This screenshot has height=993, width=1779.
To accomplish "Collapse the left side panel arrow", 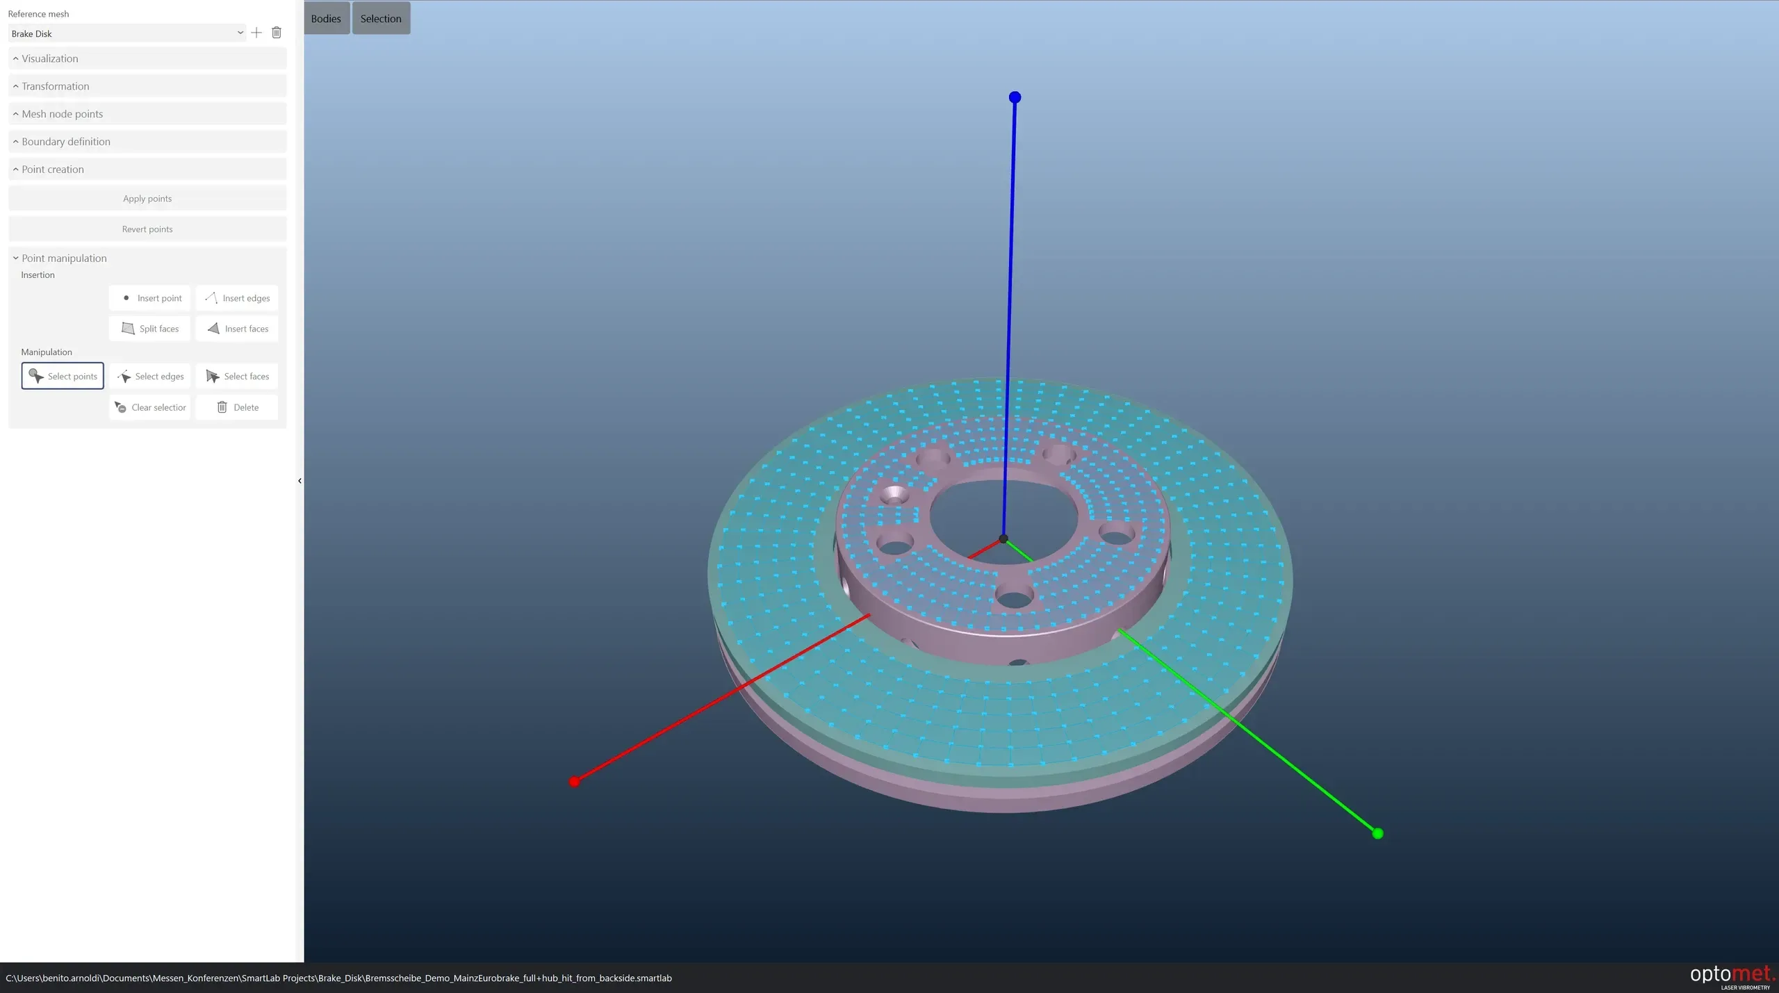I will (x=300, y=481).
